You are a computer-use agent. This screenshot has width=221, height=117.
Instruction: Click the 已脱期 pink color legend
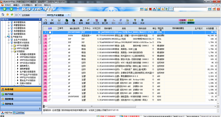[182, 20]
